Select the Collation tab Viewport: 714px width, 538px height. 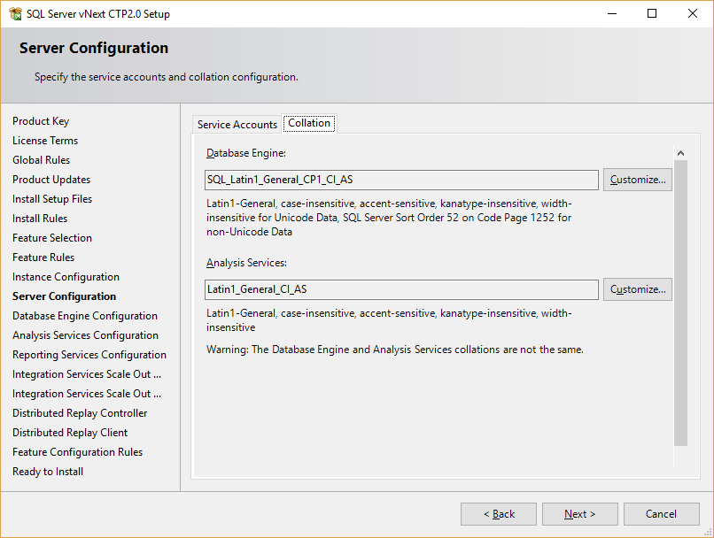tap(309, 123)
